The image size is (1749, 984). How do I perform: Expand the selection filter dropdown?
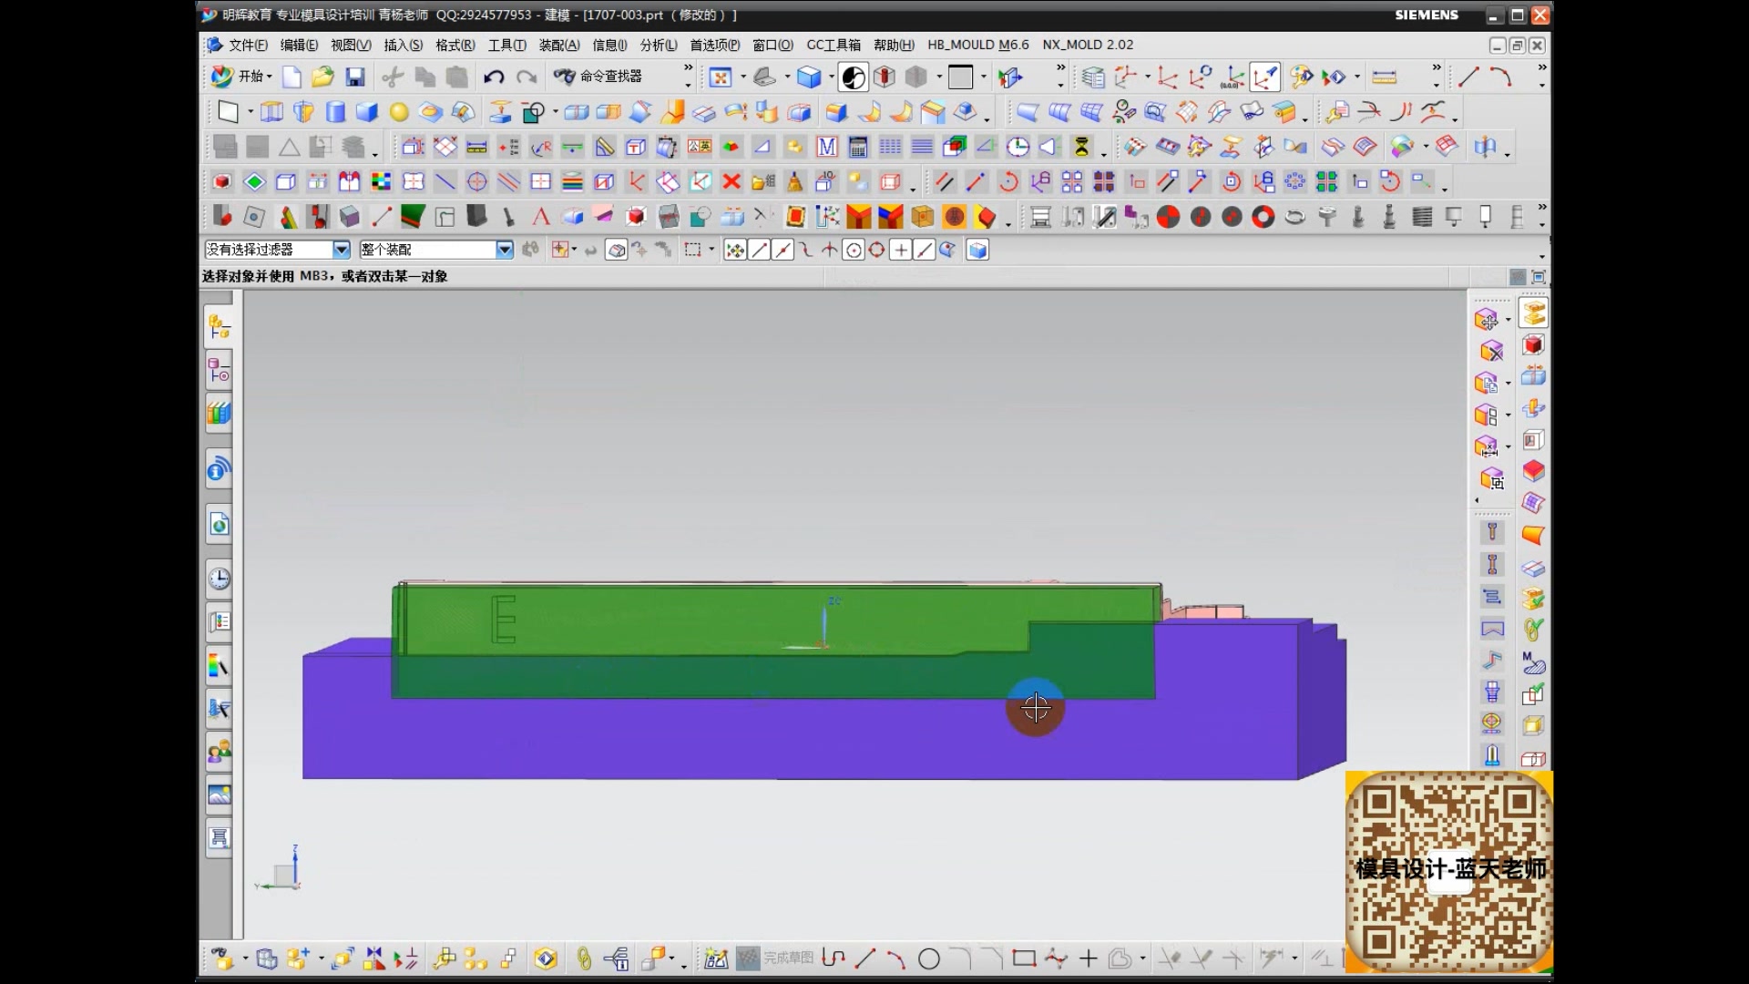[x=342, y=250]
